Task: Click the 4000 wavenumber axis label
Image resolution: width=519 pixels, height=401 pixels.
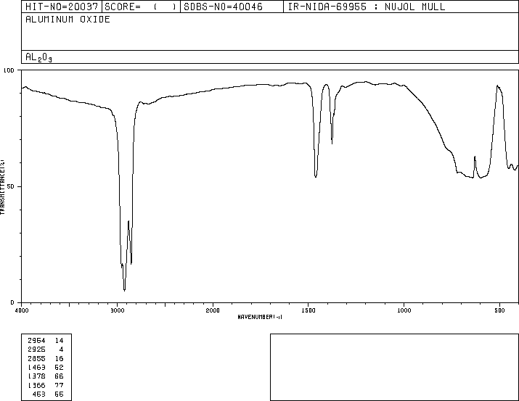Action: tap(22, 310)
